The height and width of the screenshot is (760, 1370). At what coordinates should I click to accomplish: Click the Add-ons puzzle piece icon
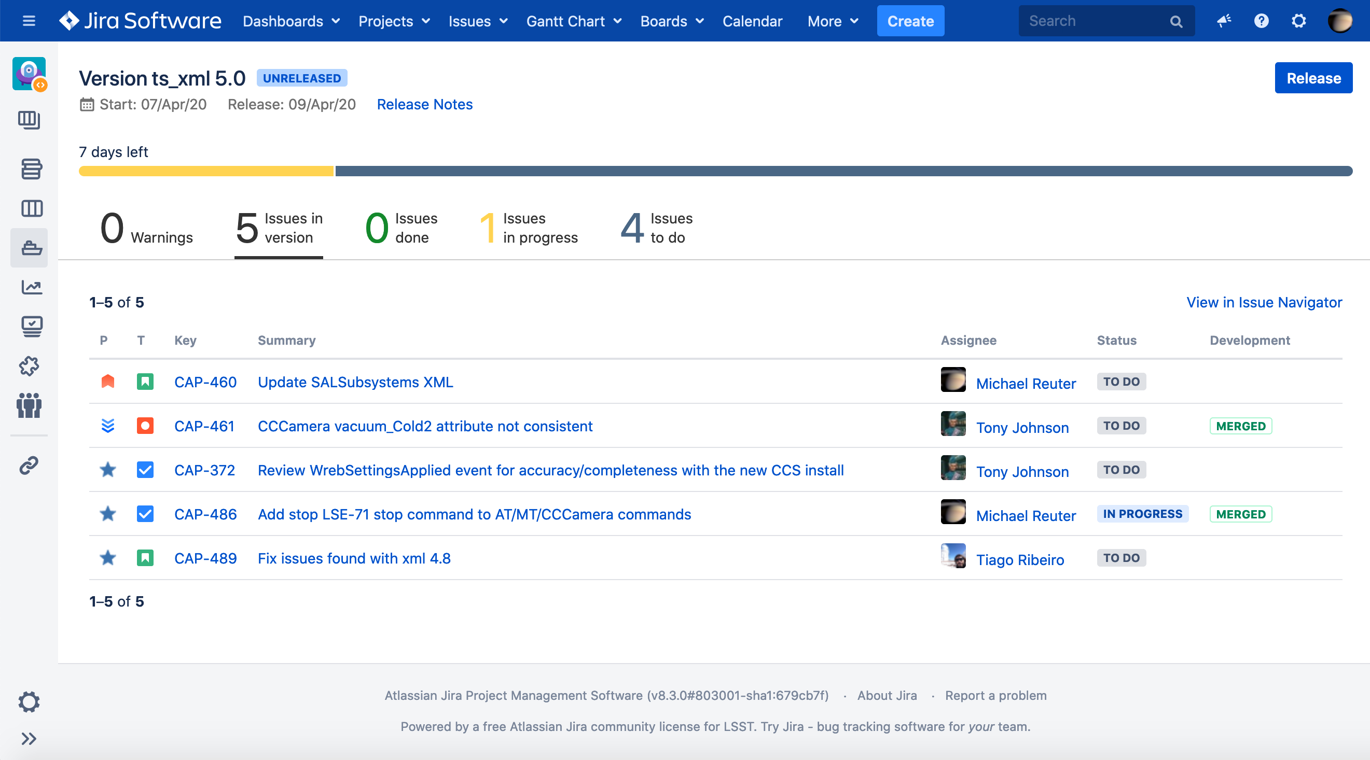click(x=29, y=365)
